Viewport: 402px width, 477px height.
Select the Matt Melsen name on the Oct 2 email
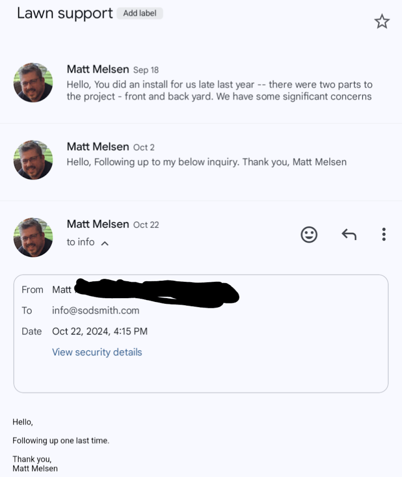[98, 147]
